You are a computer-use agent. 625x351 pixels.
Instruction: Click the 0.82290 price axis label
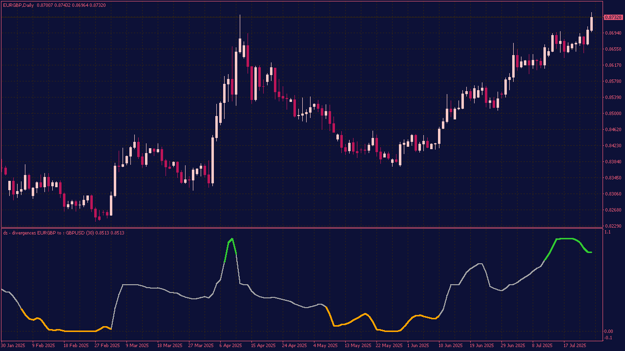pos(612,226)
